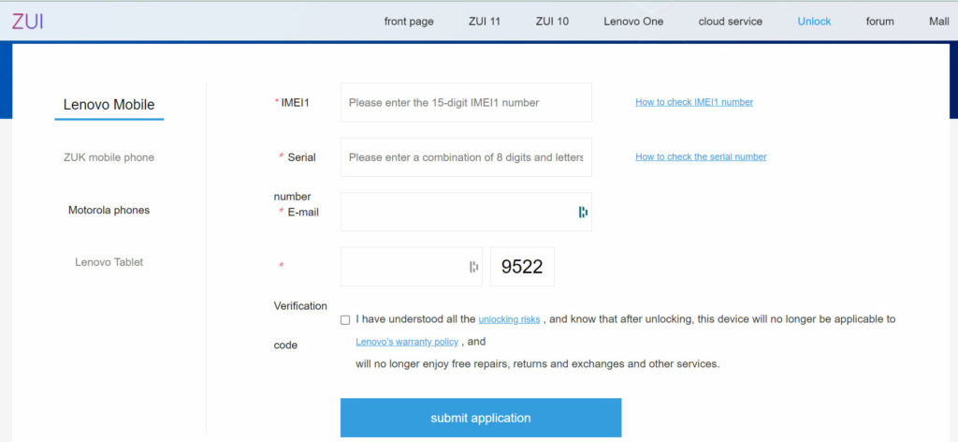Select the Lenovo Mobile tab
The image size is (958, 442).
(x=109, y=105)
